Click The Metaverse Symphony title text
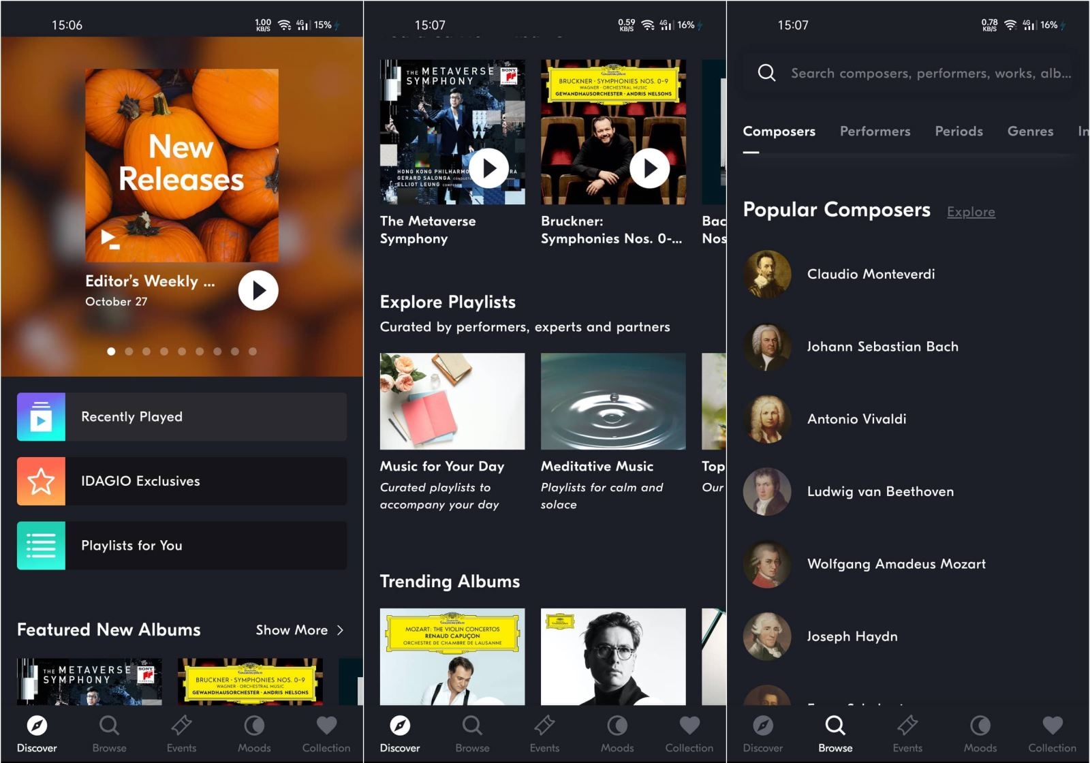 pyautogui.click(x=428, y=230)
